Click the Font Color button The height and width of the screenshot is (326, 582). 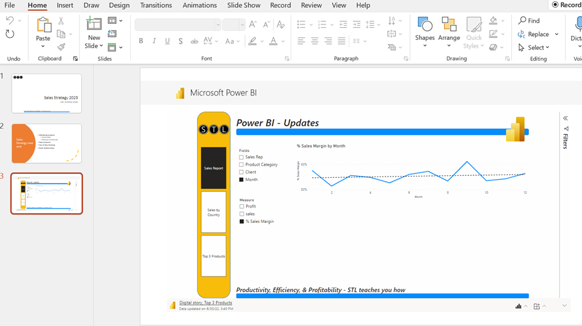click(273, 41)
